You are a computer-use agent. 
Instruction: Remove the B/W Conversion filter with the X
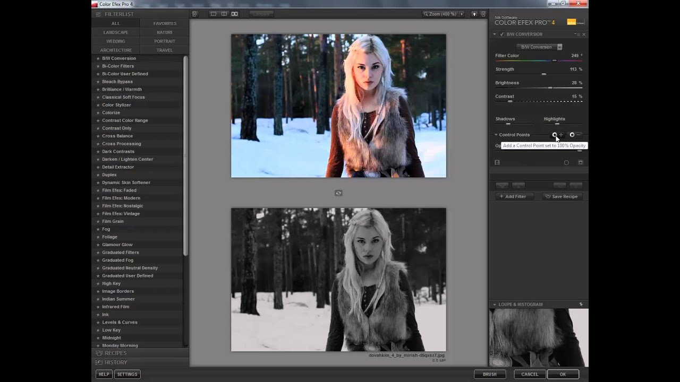pyautogui.click(x=584, y=34)
